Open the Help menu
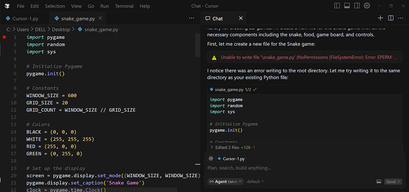This screenshot has height=192, width=409. click(145, 6)
